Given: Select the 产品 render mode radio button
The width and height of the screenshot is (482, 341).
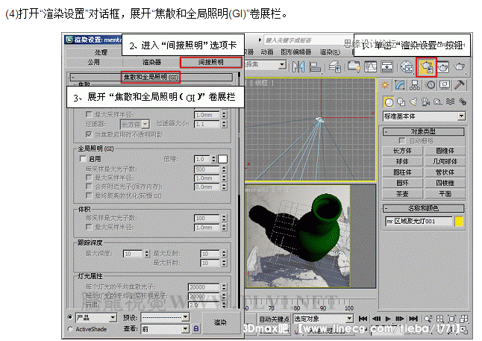Looking at the screenshot, I should tap(70, 317).
